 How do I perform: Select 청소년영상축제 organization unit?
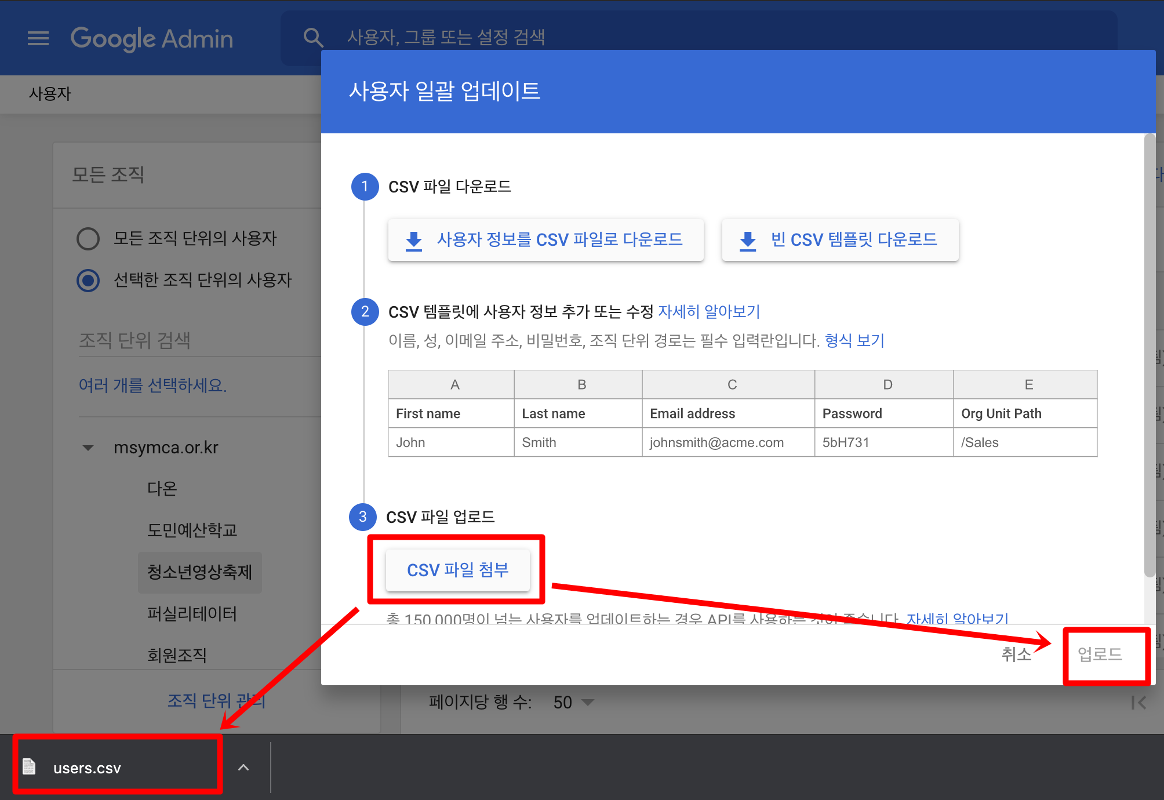199,572
